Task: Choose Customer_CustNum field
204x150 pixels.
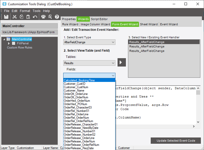Action: 89,87
